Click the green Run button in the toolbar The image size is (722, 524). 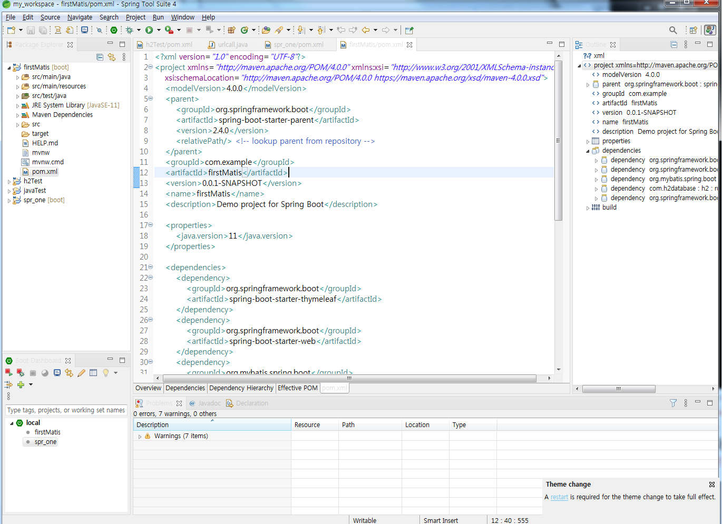pos(149,31)
